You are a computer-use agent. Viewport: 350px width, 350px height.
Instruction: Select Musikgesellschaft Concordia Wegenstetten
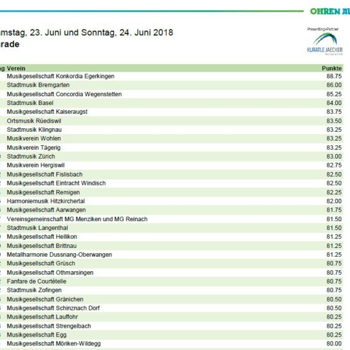click(64, 94)
